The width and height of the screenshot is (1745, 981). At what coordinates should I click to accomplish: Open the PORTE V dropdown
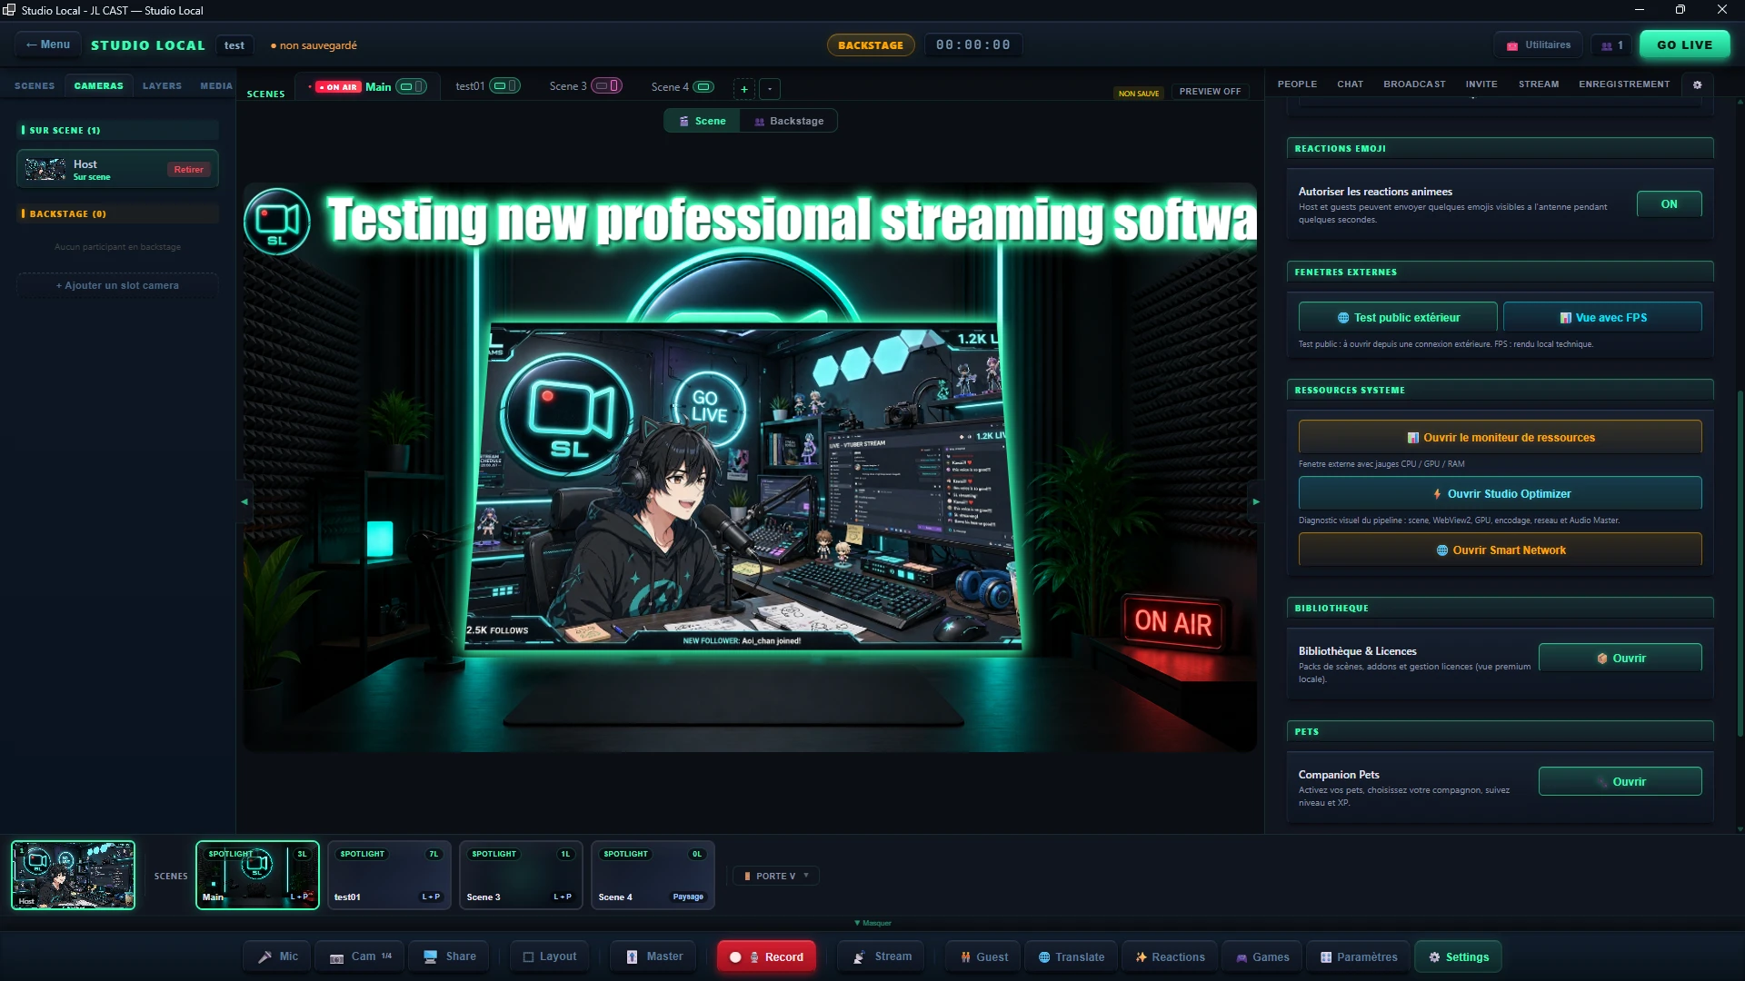click(776, 877)
